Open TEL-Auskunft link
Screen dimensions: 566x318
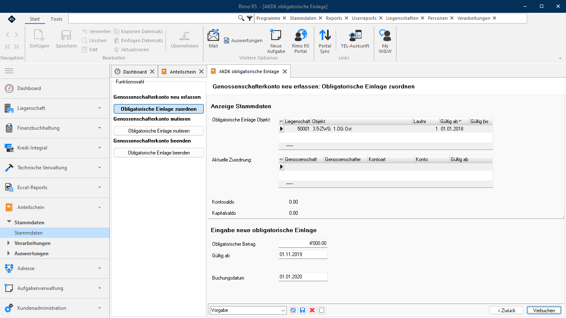[355, 39]
